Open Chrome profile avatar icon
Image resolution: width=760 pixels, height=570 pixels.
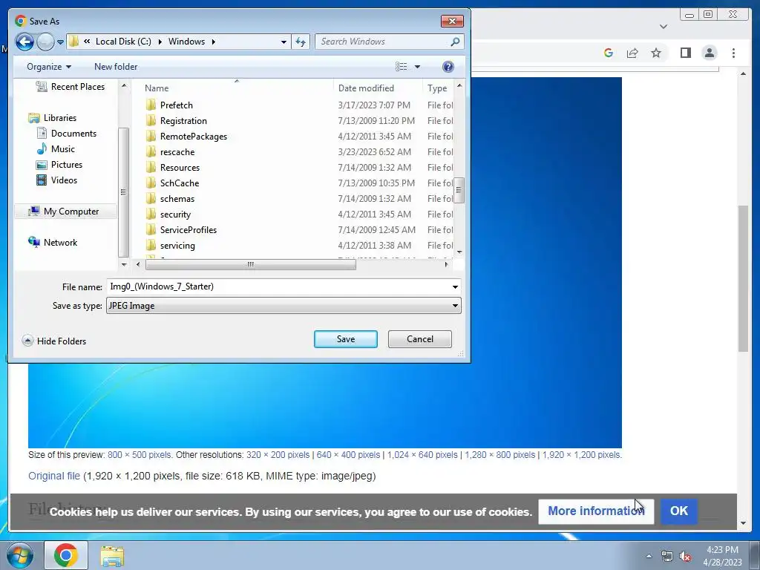pos(709,53)
